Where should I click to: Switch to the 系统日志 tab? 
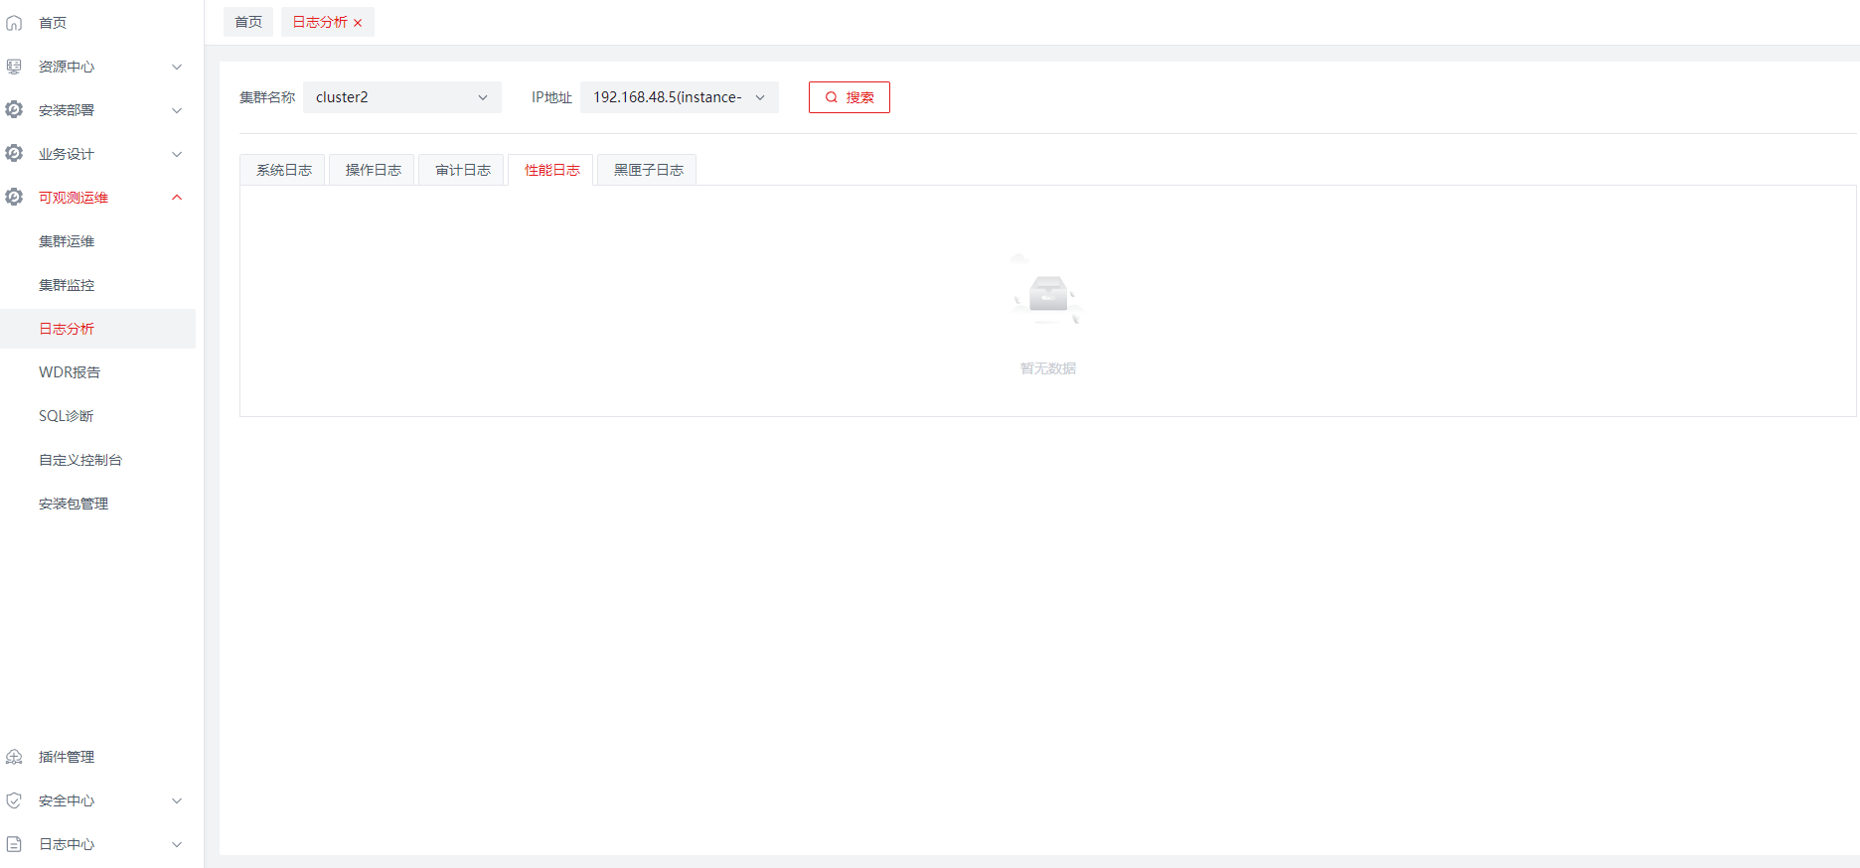(283, 170)
